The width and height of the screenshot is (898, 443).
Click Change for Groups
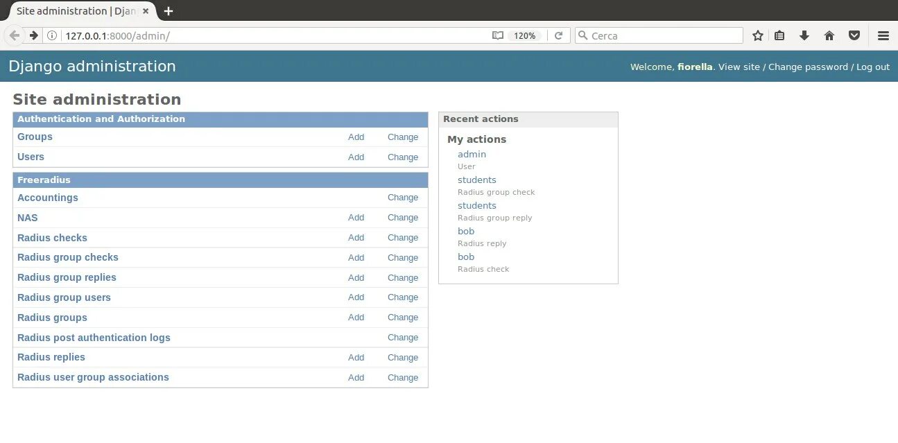click(403, 137)
